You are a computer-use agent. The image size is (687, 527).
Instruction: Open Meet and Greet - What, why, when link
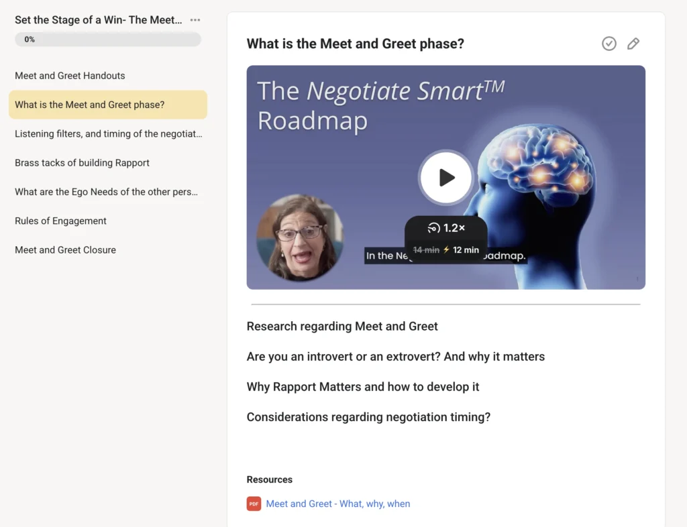tap(337, 504)
